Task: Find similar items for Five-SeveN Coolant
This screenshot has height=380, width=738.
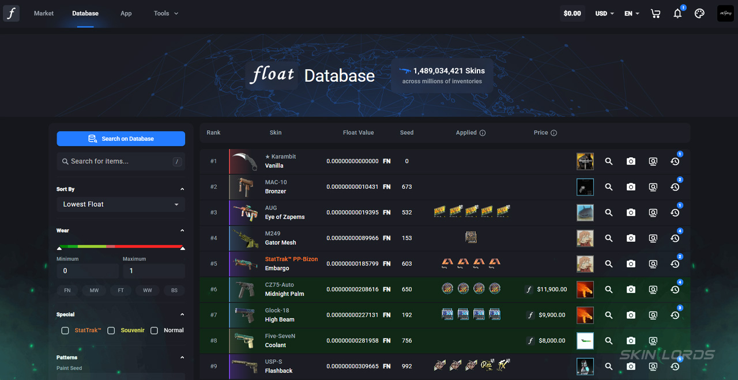Action: click(653, 341)
